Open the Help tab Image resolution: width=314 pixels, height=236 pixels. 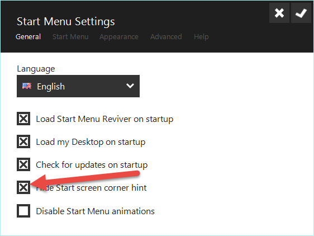click(201, 37)
